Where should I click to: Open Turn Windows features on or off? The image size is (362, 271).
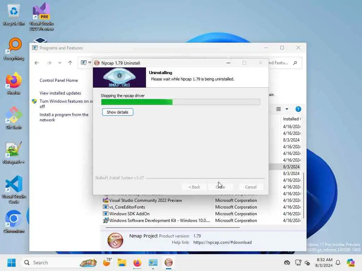pyautogui.click(x=66, y=104)
